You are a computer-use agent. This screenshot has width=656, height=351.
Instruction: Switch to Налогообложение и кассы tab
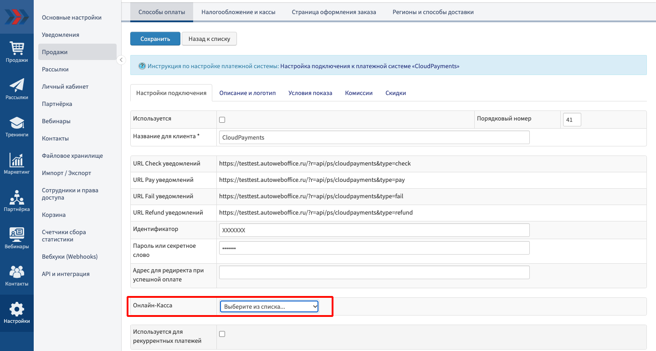point(238,12)
